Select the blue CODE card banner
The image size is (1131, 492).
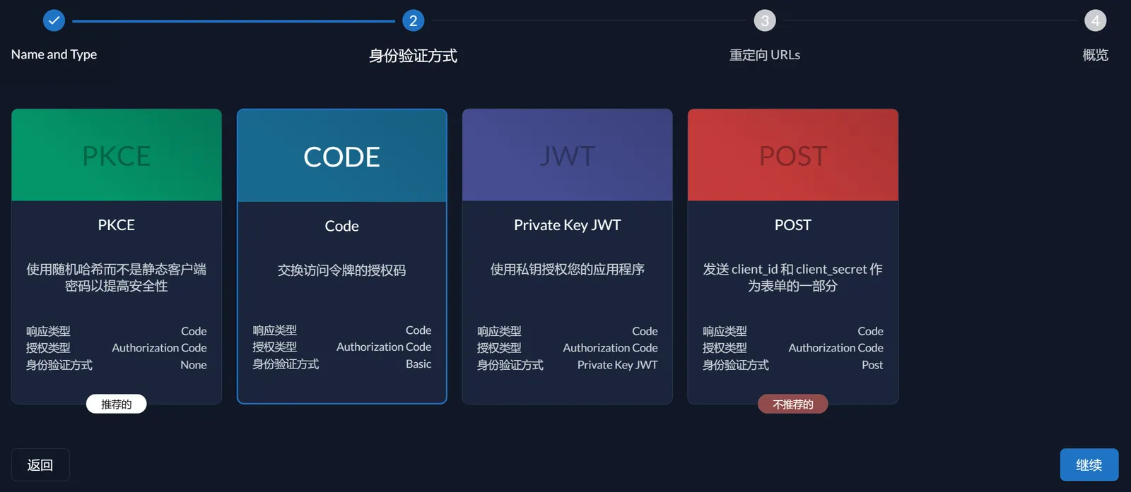[341, 156]
